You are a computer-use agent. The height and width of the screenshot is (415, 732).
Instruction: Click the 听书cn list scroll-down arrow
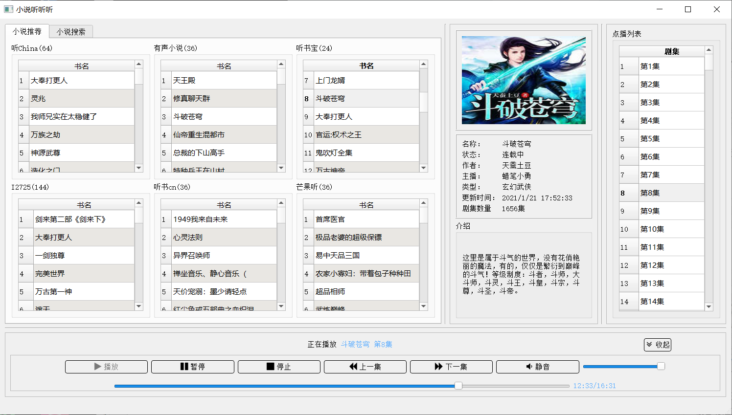coord(281,306)
